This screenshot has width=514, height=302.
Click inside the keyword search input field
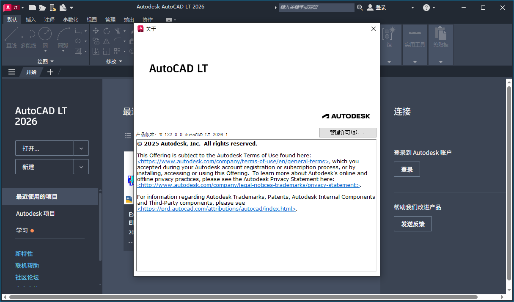click(316, 7)
